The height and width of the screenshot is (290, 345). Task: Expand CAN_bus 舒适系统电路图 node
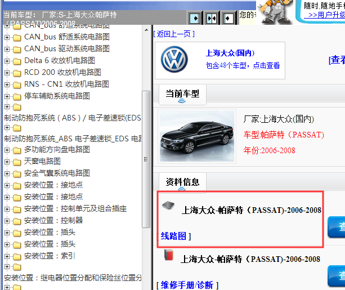[7, 37]
